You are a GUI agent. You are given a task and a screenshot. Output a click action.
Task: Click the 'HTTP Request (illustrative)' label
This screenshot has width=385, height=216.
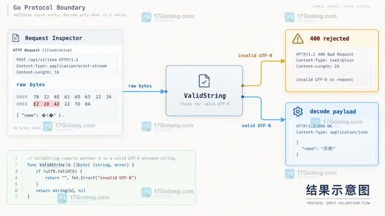coord(42,50)
